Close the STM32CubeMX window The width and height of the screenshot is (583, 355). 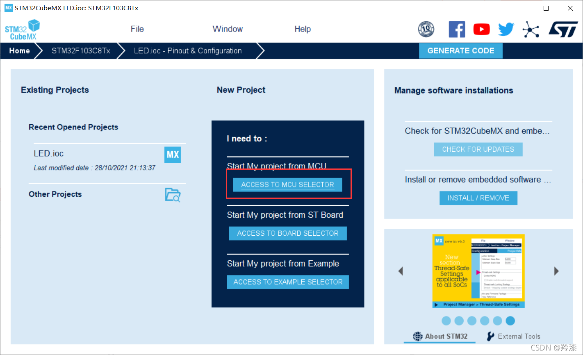coord(570,8)
